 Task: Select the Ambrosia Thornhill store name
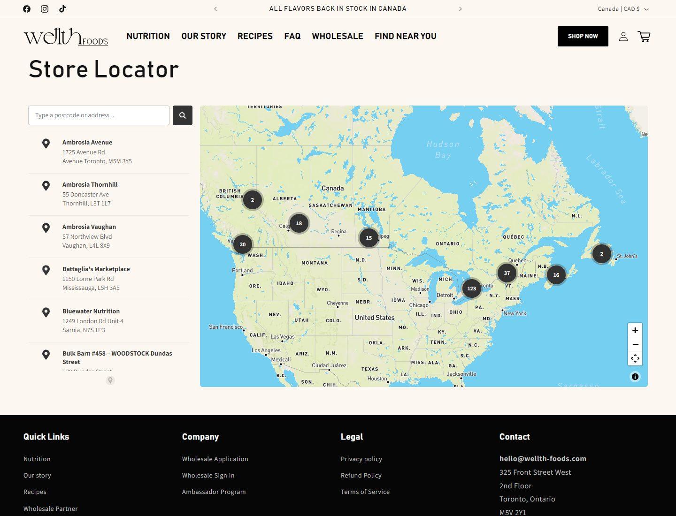click(90, 185)
